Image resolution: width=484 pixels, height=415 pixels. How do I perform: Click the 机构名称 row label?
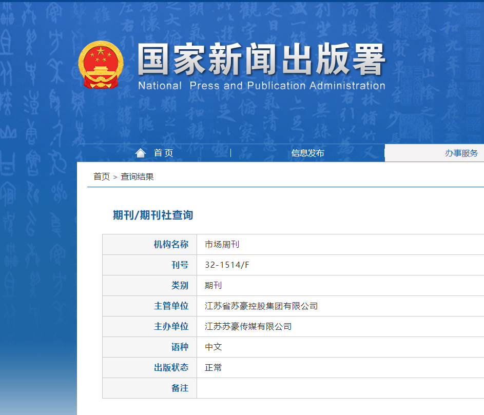click(171, 245)
